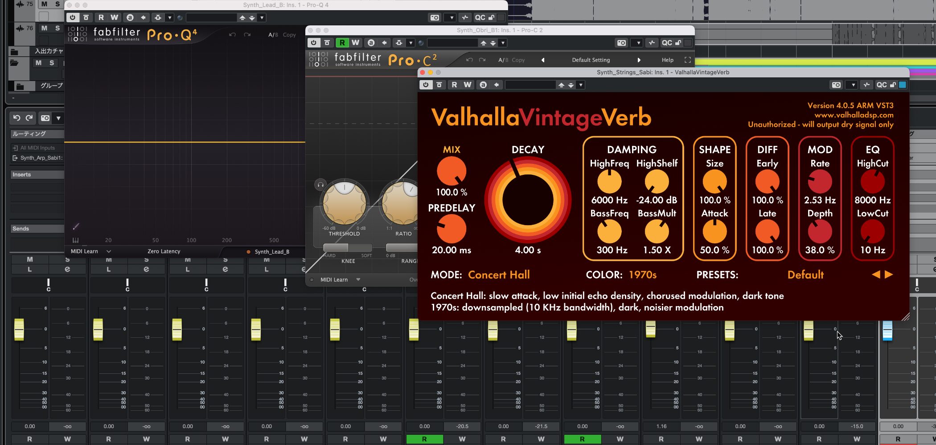Toggle Write automation in ValhallaVintageVerb window

pos(467,85)
